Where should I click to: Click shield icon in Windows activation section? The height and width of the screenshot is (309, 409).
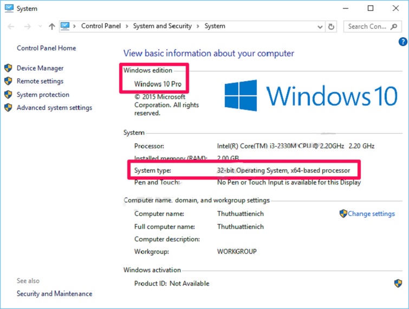(x=398, y=283)
